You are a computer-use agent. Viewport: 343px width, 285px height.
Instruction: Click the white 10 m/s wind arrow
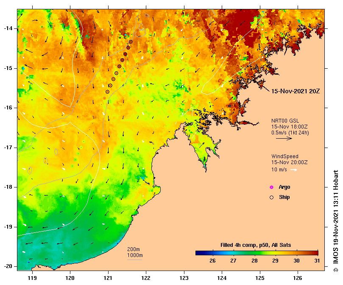(293, 170)
